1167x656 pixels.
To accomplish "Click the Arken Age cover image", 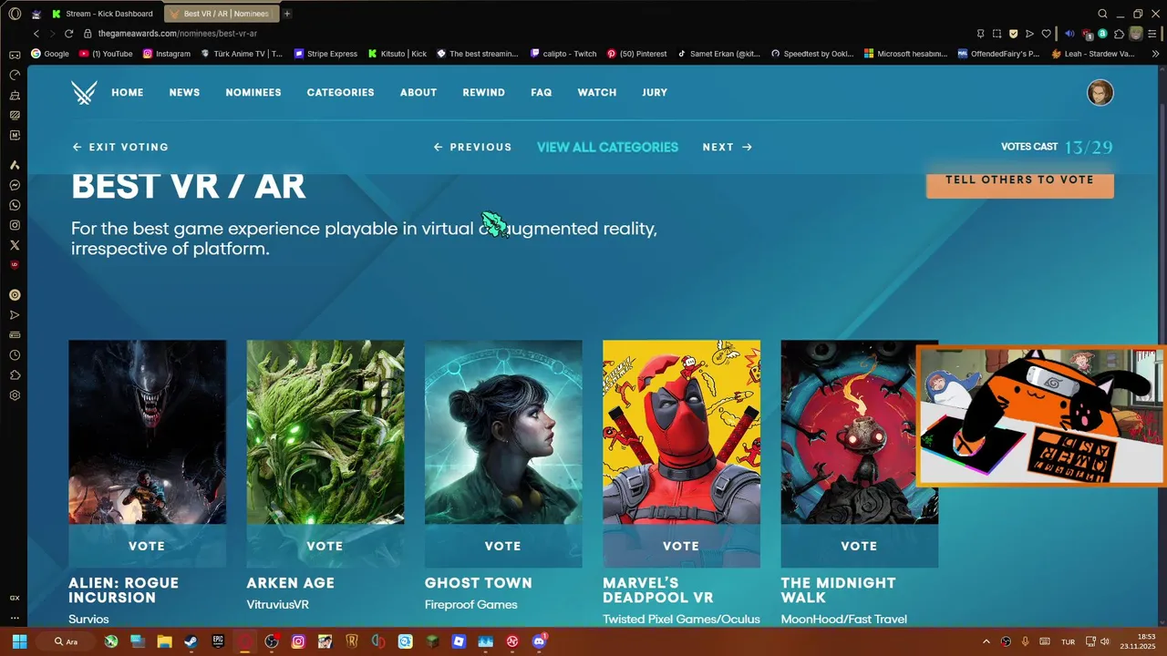I will pos(325,432).
